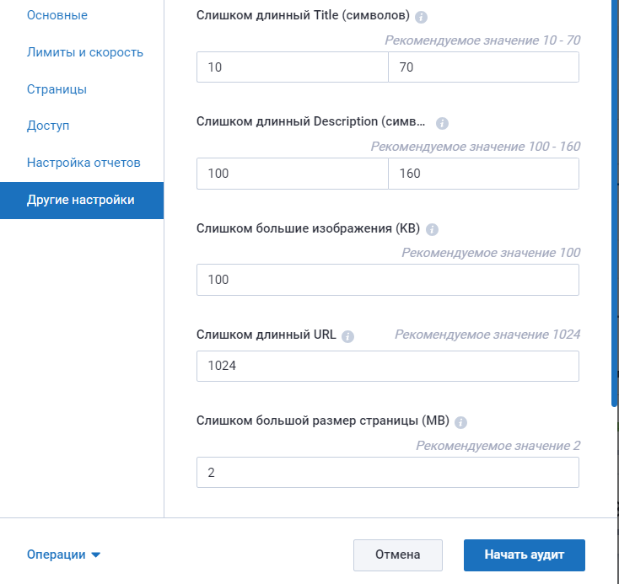Click info icon beside long URL label
The image size is (619, 584).
pyautogui.click(x=347, y=336)
